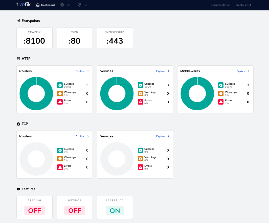Image resolution: width=269 pixels, height=223 pixels.
Task: Click HTTP Services Success check icon
Action: coord(141,85)
